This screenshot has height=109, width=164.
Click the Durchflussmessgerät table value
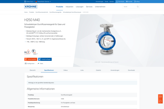click(66, 95)
